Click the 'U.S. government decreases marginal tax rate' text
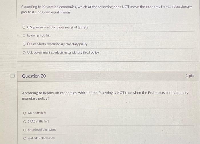 (57, 27)
